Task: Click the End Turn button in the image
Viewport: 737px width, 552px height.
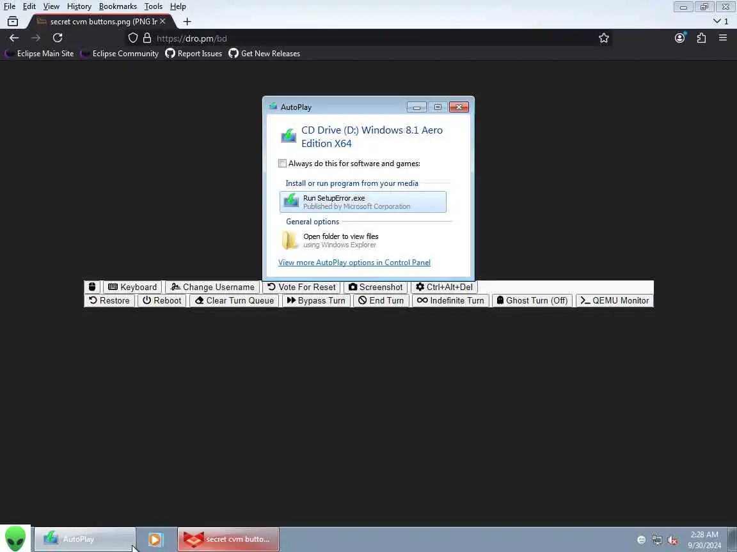Action: coord(381,300)
